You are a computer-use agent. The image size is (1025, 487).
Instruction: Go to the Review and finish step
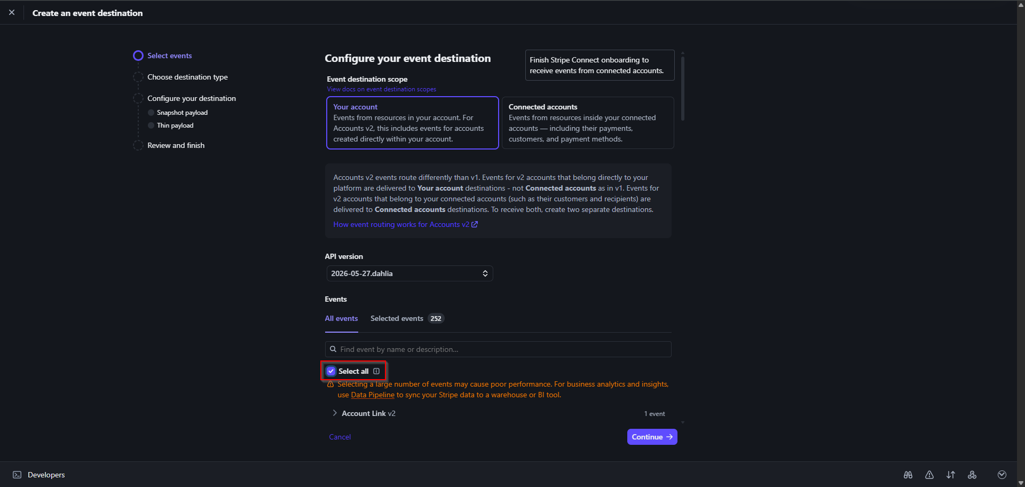(176, 145)
